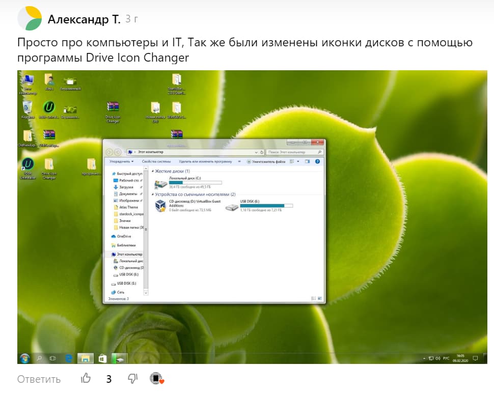Open the Упорядочить dropdown menu
Screen dimensions: 494x394
[x=122, y=161]
